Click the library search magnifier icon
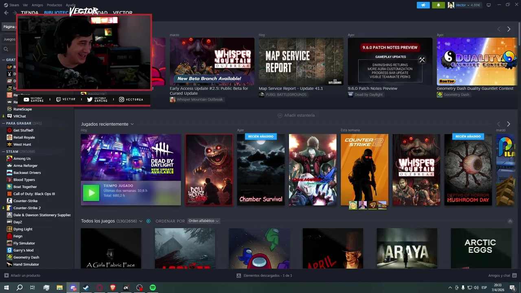This screenshot has height=293, width=521. click(6, 49)
